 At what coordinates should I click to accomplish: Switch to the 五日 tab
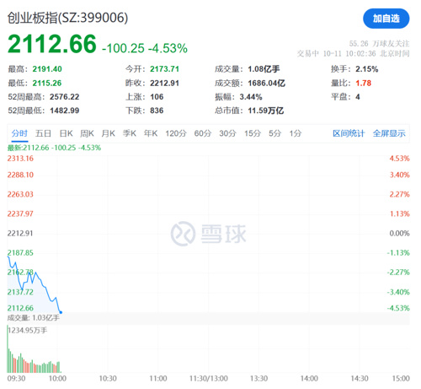coord(43,133)
